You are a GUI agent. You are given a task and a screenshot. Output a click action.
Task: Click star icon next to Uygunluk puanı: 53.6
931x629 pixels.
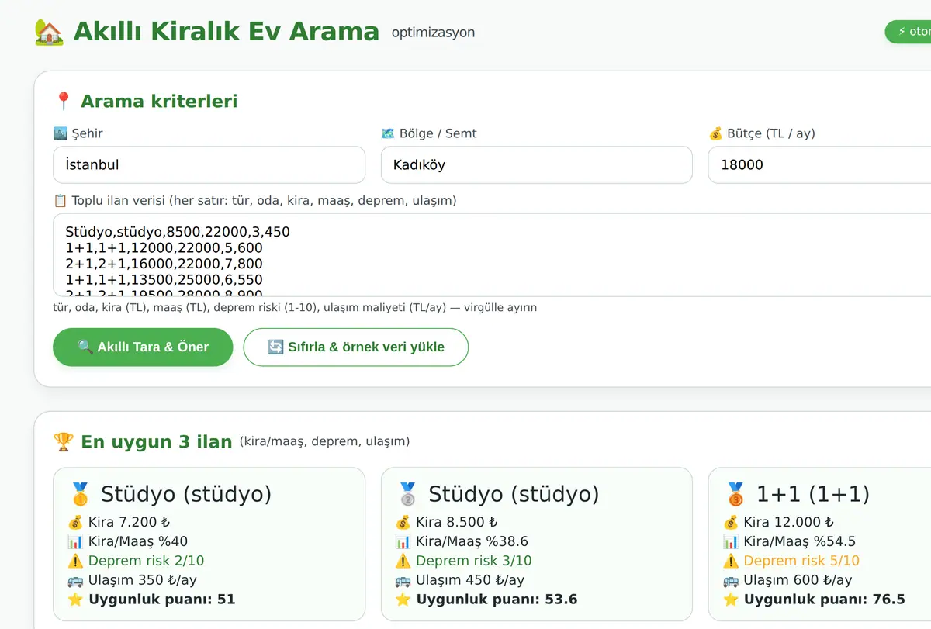(403, 599)
